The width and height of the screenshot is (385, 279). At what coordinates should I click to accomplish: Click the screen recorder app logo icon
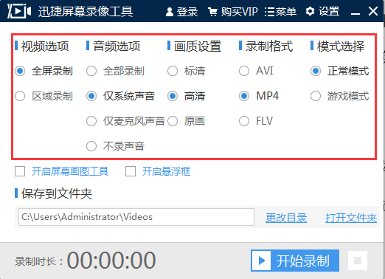19,11
